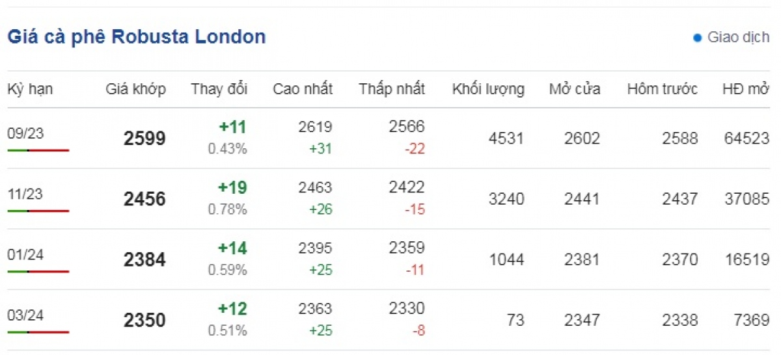Click the 2599 matched price
This screenshot has height=355, width=781.
pyautogui.click(x=144, y=138)
